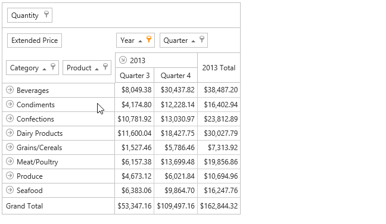Toggle sort arrow on Category field
The height and width of the screenshot is (224, 386).
44,69
